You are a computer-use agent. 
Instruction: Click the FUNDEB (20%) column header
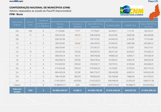coord(113,25)
